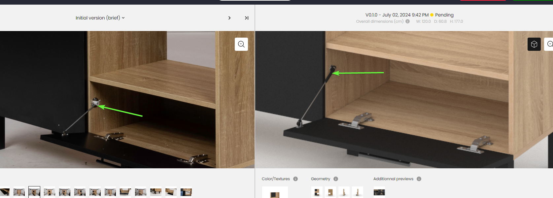Open the Additionnal previews dark thumbnail

click(379, 192)
